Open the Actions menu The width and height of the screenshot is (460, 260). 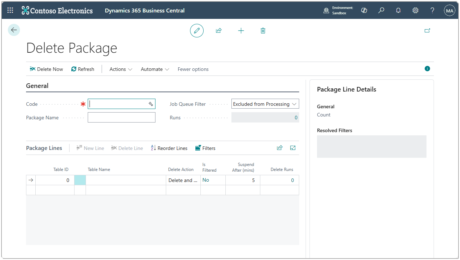point(121,69)
